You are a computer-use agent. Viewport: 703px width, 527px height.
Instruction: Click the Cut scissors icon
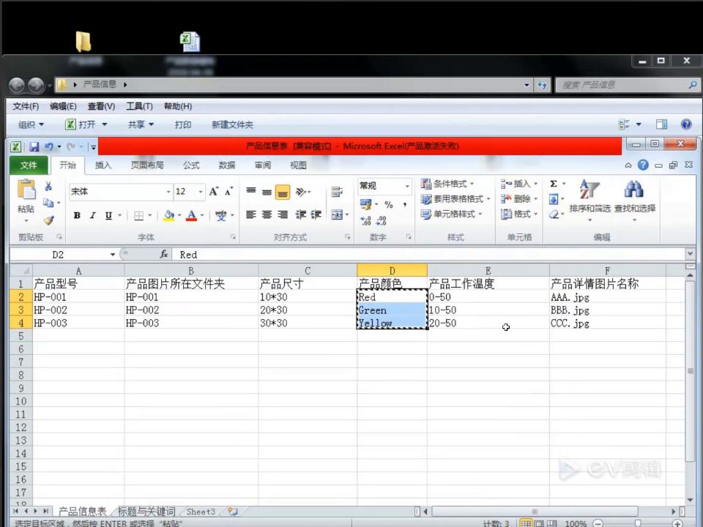(x=48, y=187)
